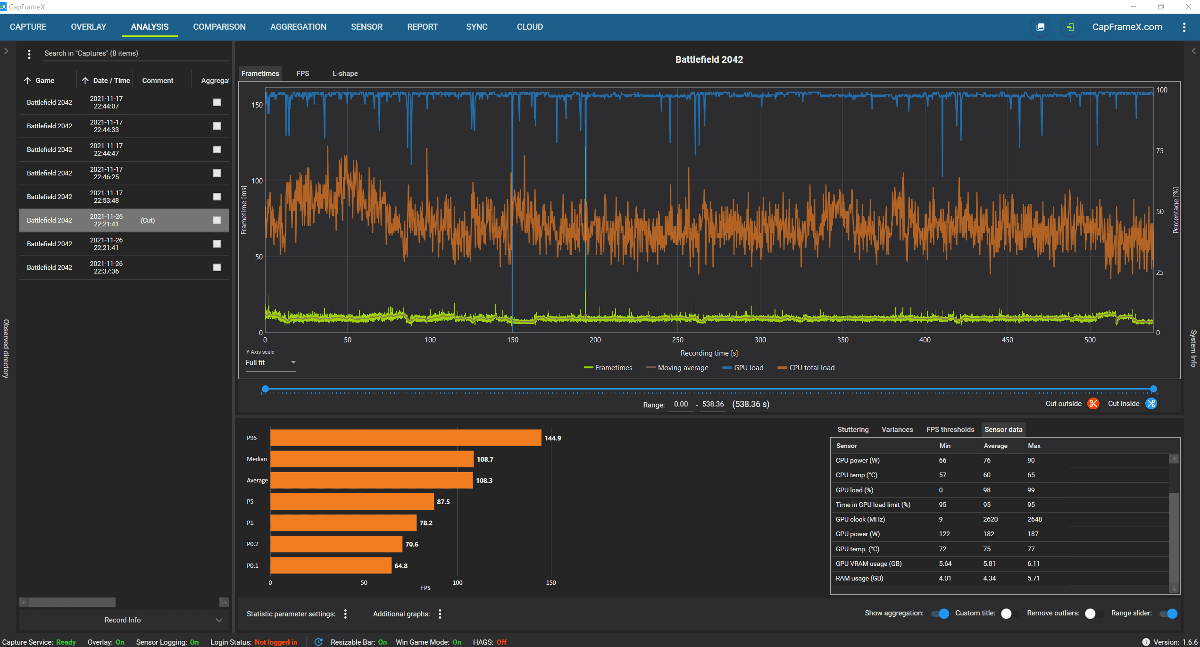Click the Search in Captures field
The height and width of the screenshot is (647, 1200).
(x=136, y=54)
